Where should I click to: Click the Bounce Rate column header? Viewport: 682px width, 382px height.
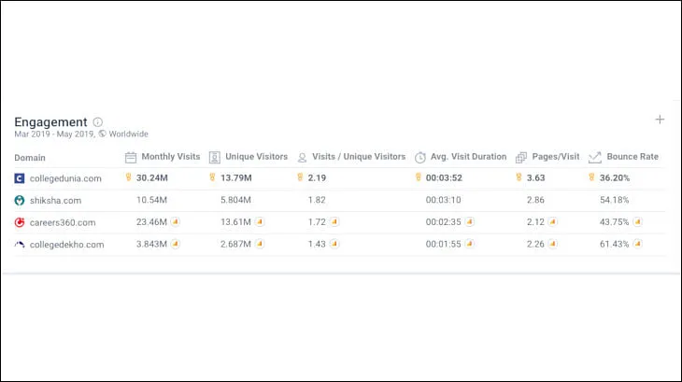click(632, 157)
